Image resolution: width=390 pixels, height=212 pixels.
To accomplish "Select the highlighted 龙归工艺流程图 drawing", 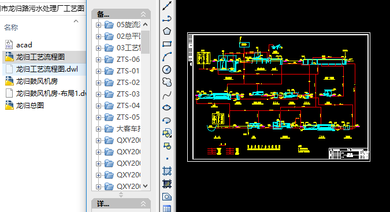I will coord(40,57).
